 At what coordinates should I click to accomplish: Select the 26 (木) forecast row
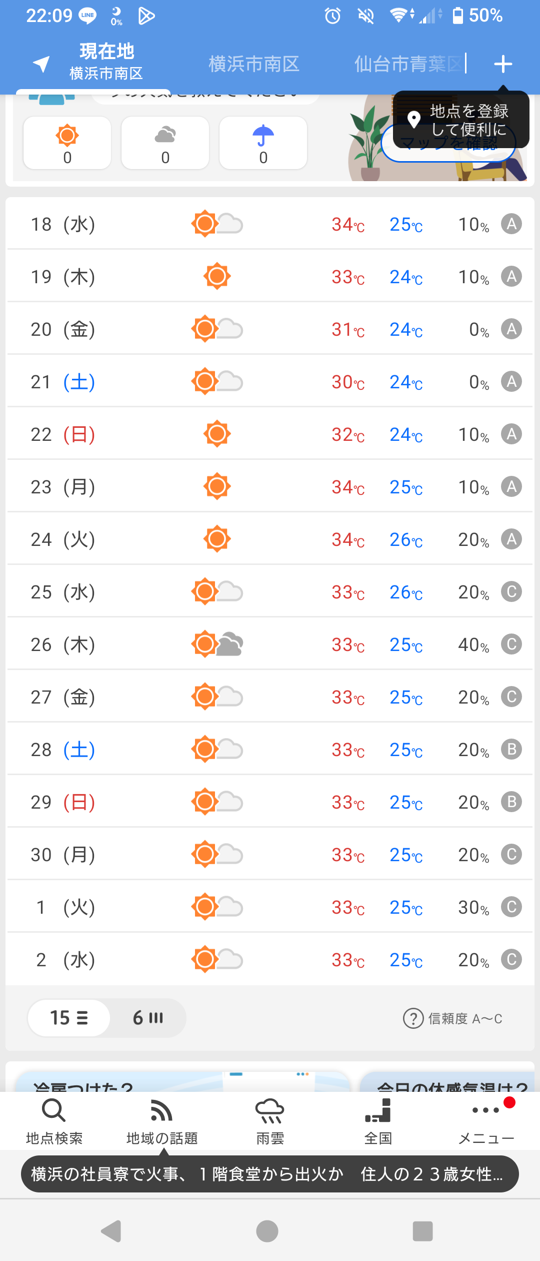[270, 644]
